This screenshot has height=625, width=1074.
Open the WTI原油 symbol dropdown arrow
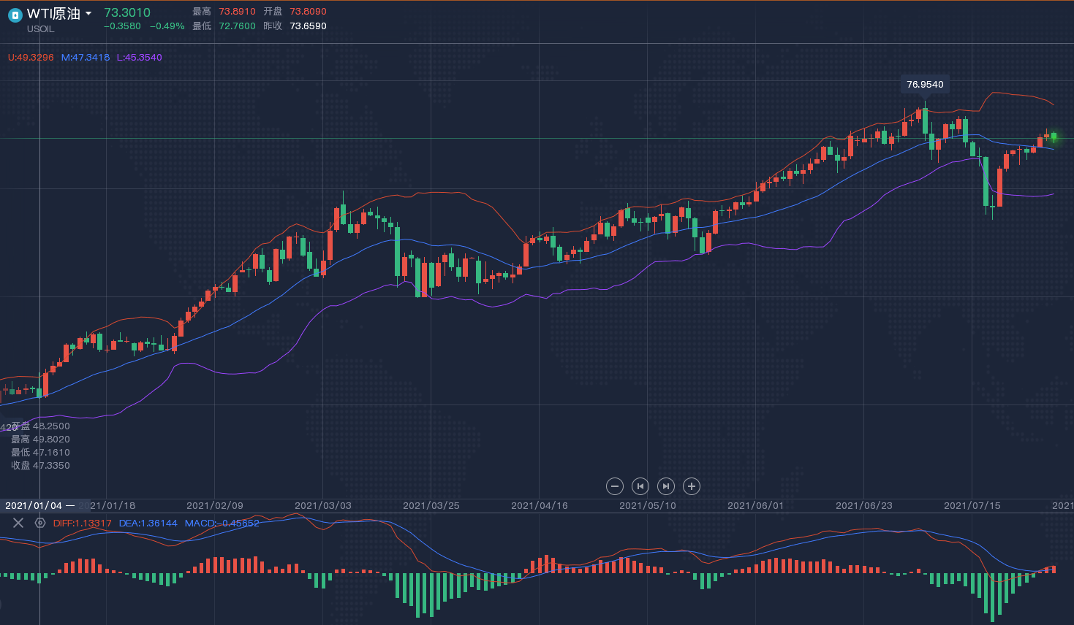[88, 14]
